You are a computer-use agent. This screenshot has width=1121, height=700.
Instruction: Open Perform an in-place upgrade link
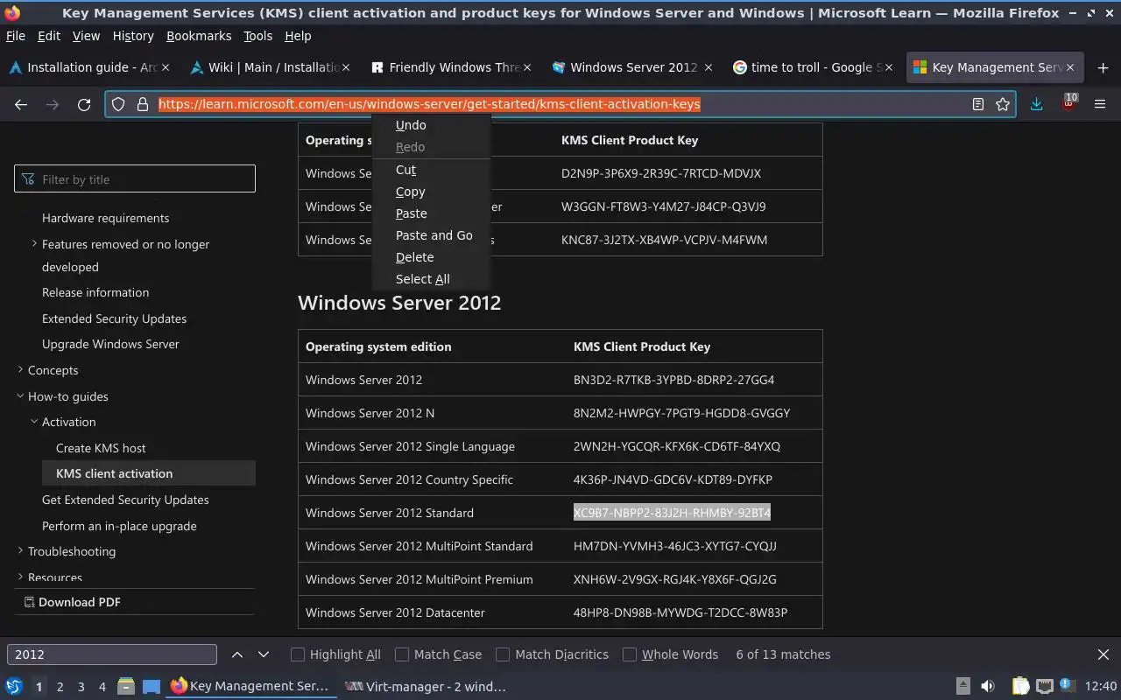(119, 526)
